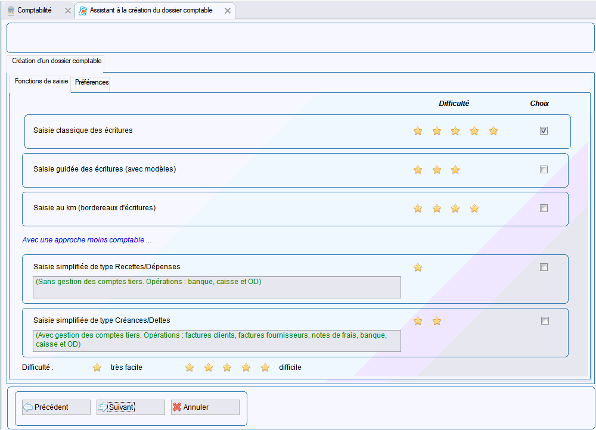Click the red cross icon on Annuler

click(177, 407)
